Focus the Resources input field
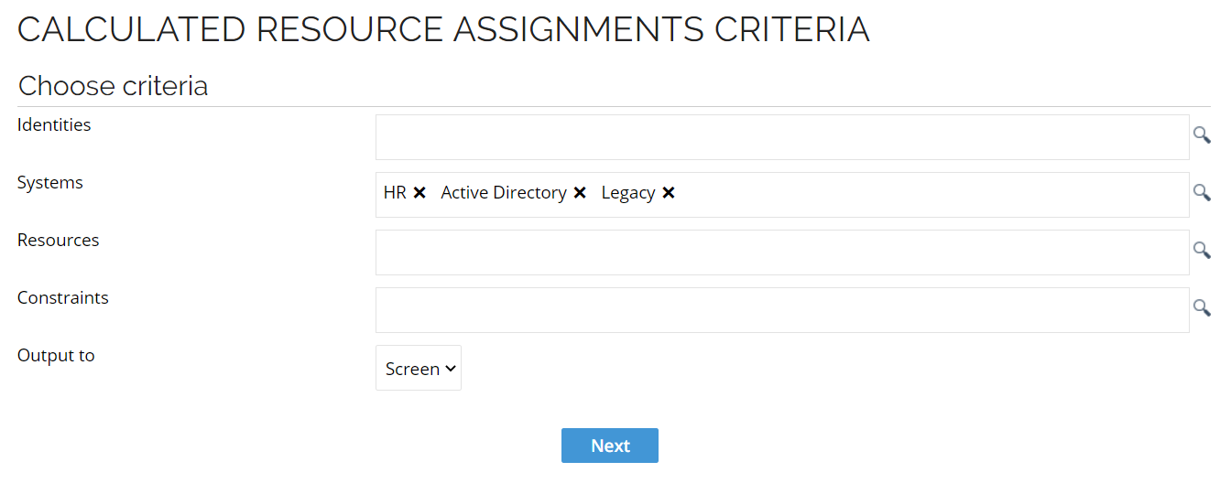The image size is (1231, 494). click(781, 252)
